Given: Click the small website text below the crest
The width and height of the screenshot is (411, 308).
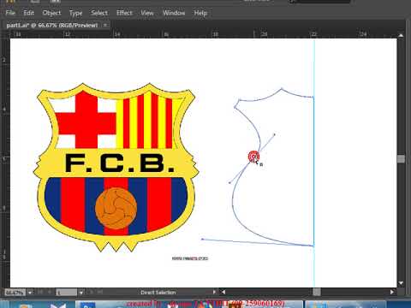Looking at the screenshot, I should pos(190,258).
